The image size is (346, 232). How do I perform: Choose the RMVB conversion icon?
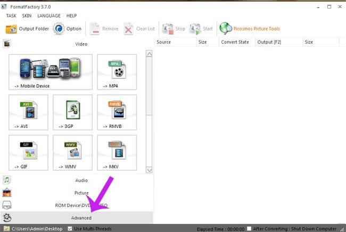coord(117,111)
